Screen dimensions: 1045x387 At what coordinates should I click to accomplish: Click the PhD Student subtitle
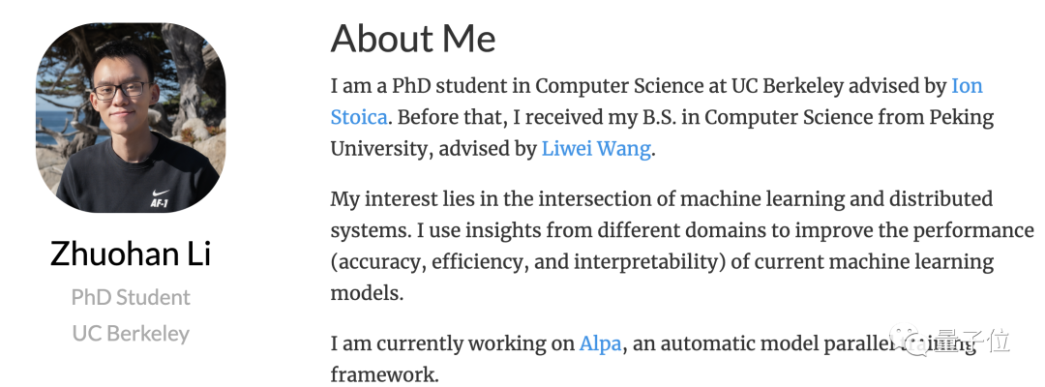coord(131,297)
